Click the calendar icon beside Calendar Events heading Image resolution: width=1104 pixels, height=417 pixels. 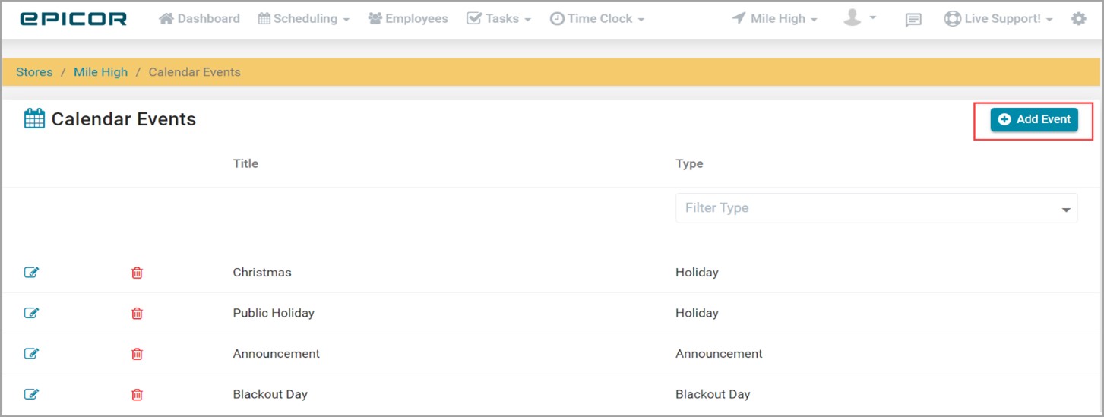pos(34,118)
